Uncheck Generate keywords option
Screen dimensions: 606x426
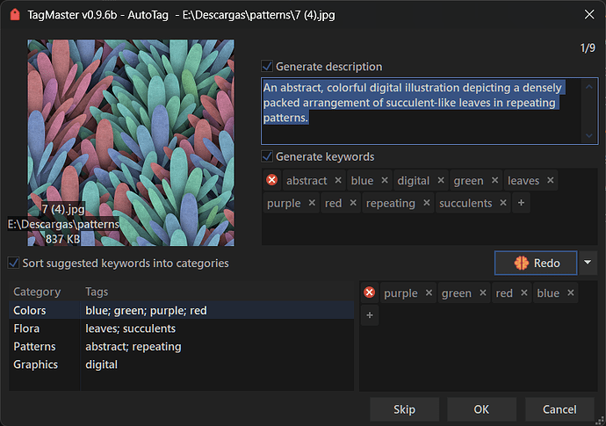tap(268, 157)
